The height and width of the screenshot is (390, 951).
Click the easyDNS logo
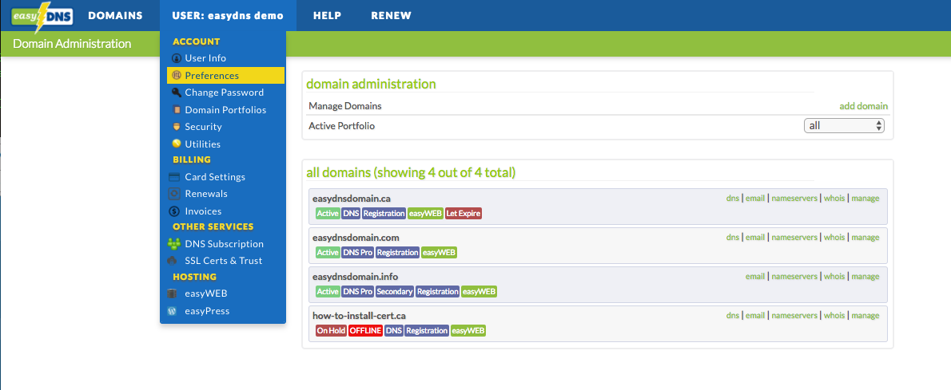[42, 17]
